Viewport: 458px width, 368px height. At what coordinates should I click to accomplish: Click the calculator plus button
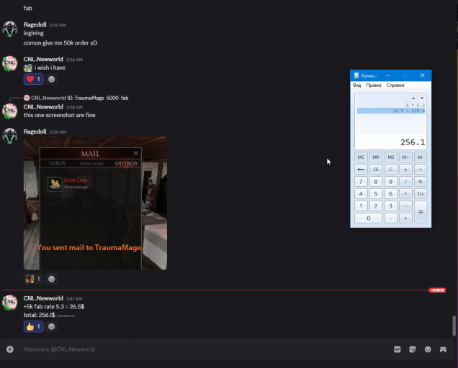405,218
